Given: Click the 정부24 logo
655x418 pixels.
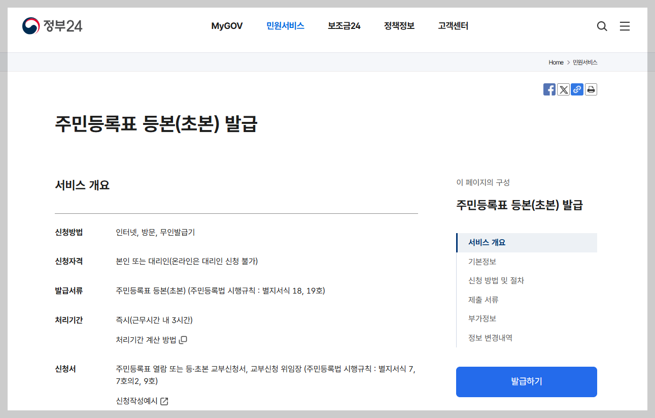Looking at the screenshot, I should (x=52, y=25).
